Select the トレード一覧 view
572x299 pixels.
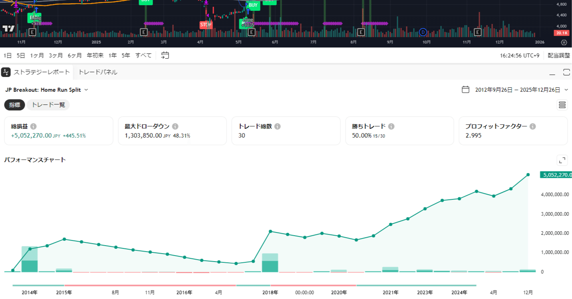coord(48,105)
